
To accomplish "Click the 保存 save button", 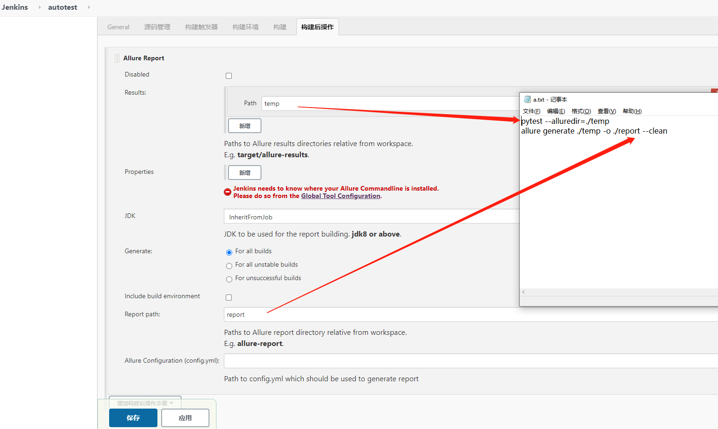I will [x=133, y=418].
